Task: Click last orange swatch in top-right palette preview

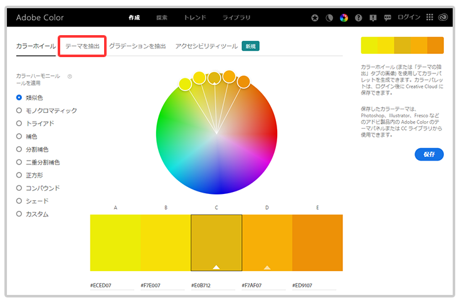Action: [436, 45]
